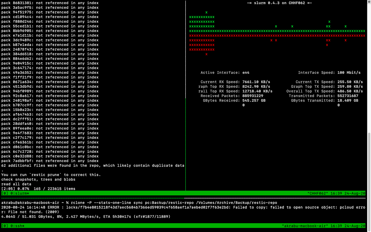371x232 pixels.
Task: Click the line 'pack cd1094c4'
Action: (50, 17)
